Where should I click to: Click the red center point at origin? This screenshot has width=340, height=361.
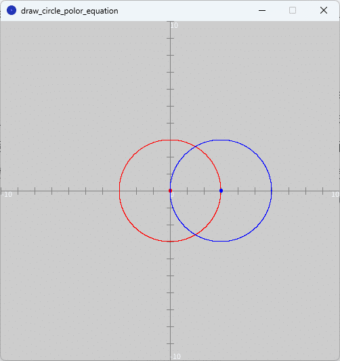click(170, 191)
